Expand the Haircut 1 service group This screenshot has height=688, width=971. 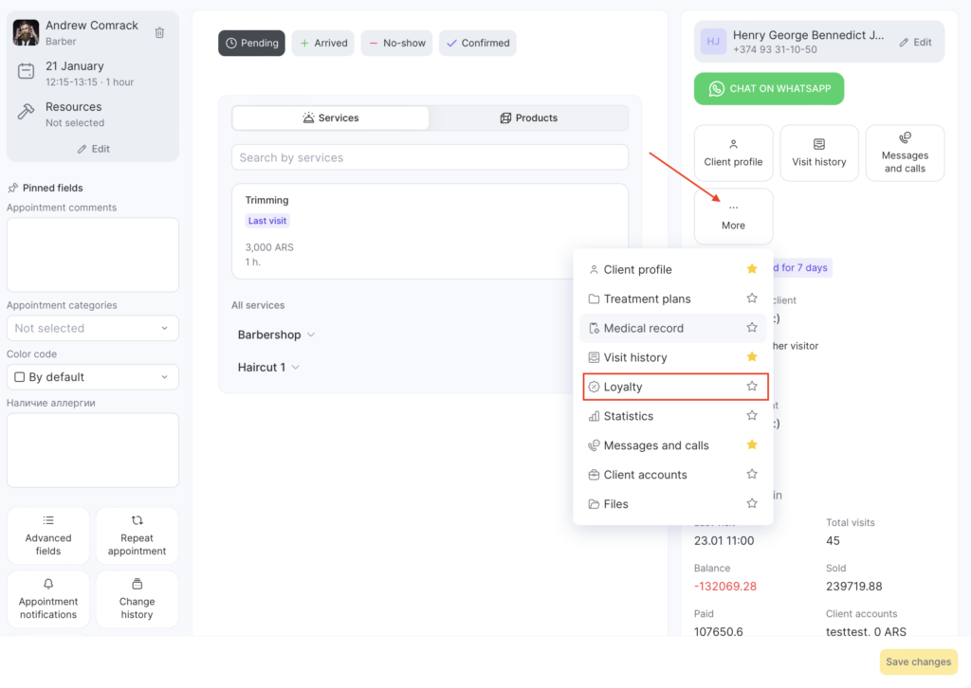pyautogui.click(x=268, y=367)
